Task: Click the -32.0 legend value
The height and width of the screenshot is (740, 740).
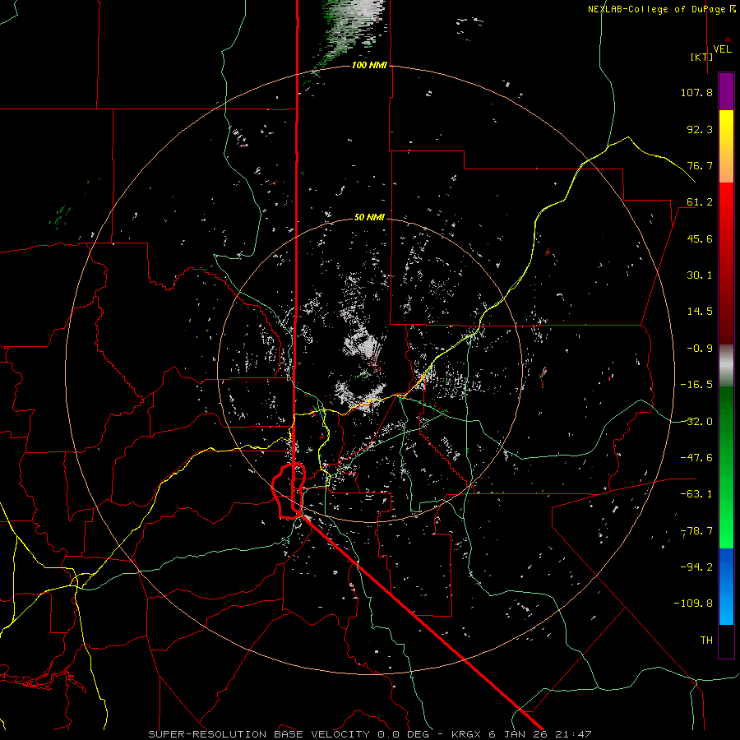Action: [696, 422]
